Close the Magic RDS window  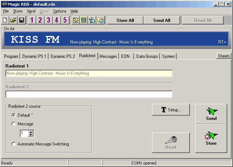pos(228,4)
